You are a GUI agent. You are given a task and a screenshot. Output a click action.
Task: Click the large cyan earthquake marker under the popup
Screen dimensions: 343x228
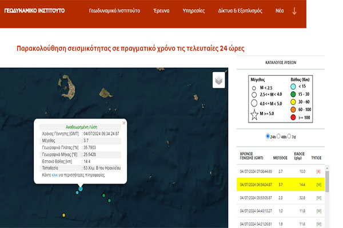coord(80,188)
